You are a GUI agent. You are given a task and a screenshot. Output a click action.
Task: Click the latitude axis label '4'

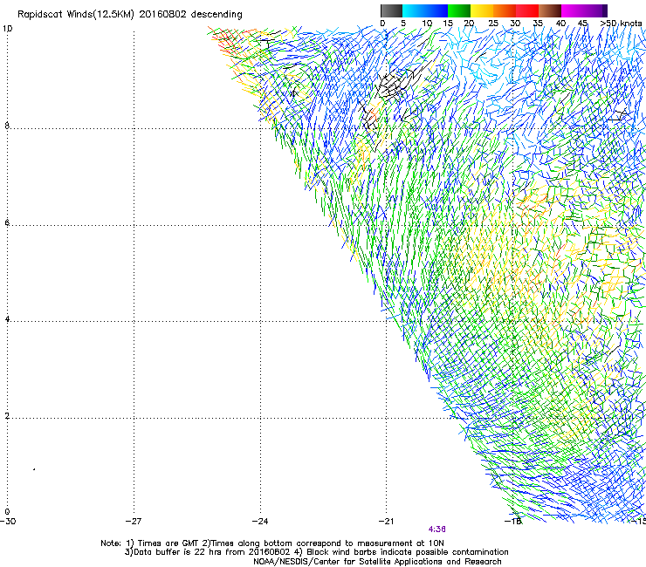(x=7, y=319)
